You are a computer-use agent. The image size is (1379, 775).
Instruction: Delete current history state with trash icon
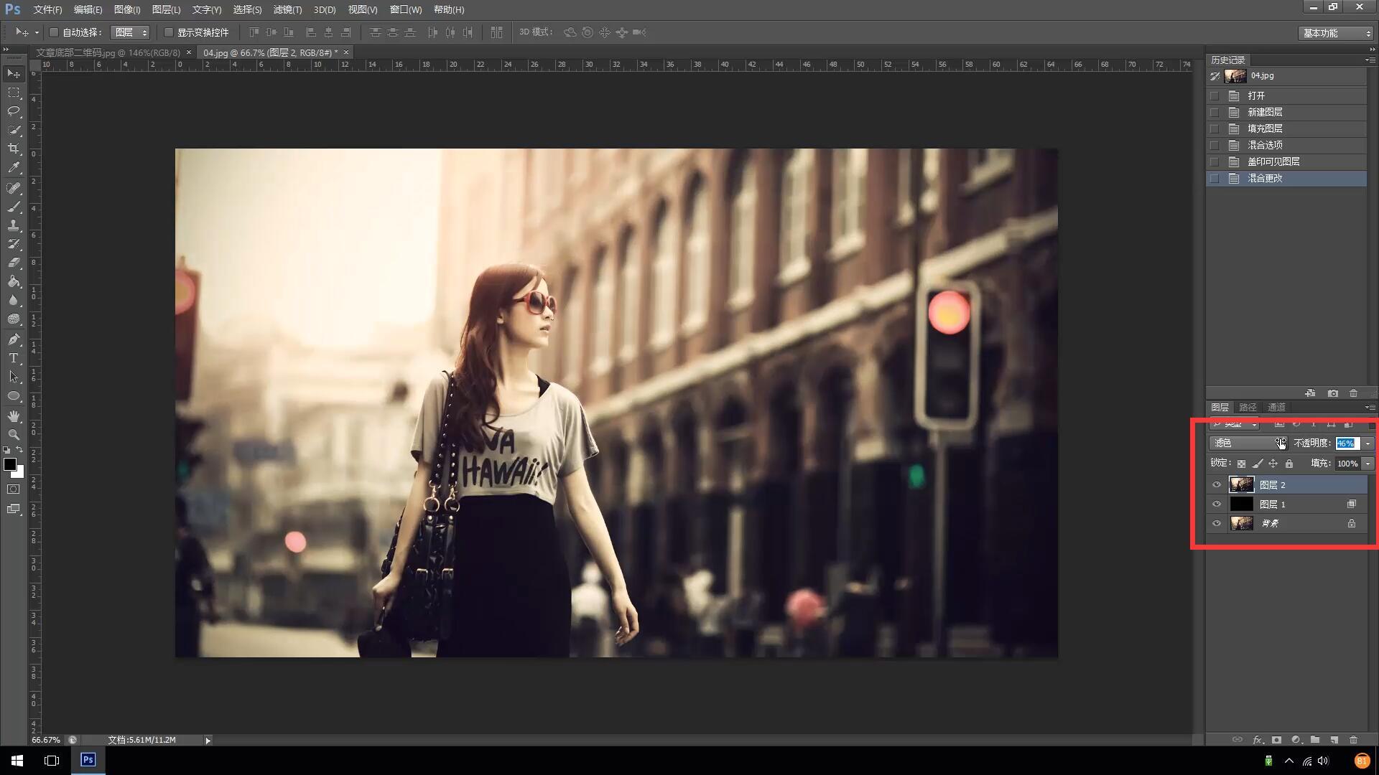tap(1354, 393)
